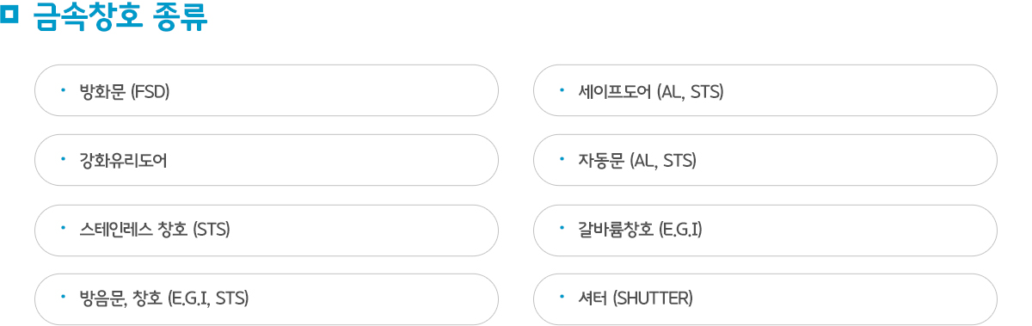The image size is (1032, 326).
Task: Choose 스테인레스 창호 (STS) item
Action: pyautogui.click(x=267, y=230)
